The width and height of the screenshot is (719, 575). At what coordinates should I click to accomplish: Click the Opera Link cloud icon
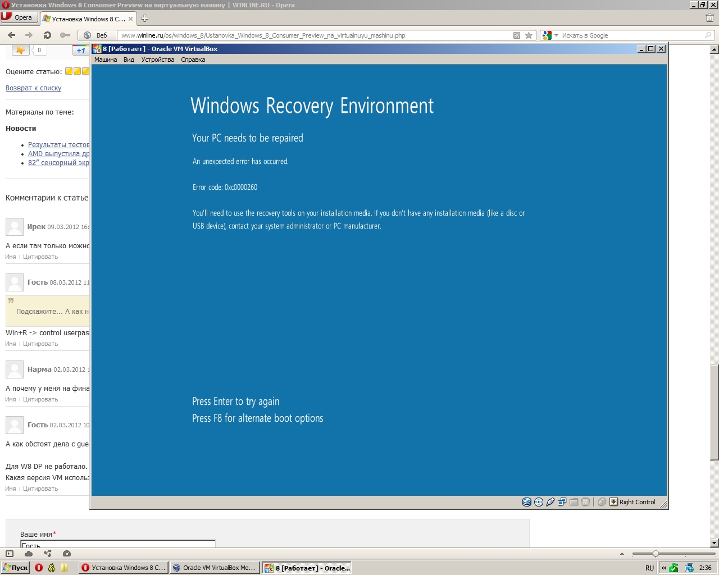(29, 554)
